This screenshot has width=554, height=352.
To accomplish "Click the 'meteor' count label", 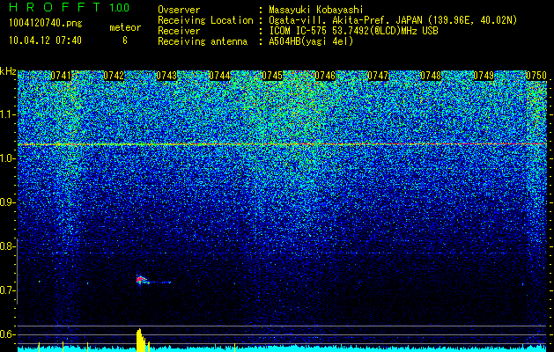I will pos(125,27).
